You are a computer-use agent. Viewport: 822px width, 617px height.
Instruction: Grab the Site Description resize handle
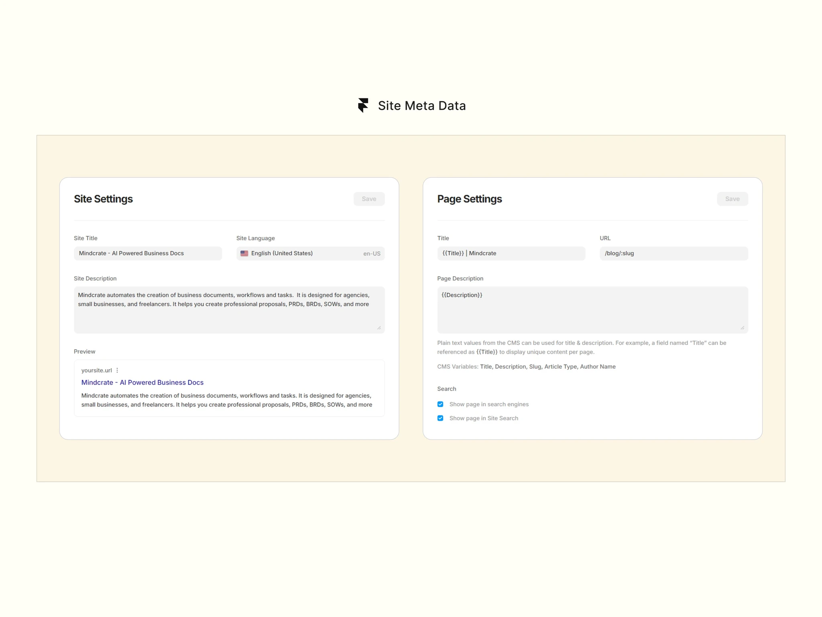(379, 328)
